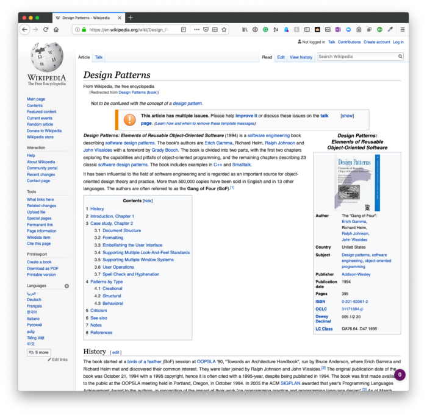Image resolution: width=427 pixels, height=415 pixels.
Task: Jump to 3.3 Embellishing the User Interface
Action: point(132,245)
